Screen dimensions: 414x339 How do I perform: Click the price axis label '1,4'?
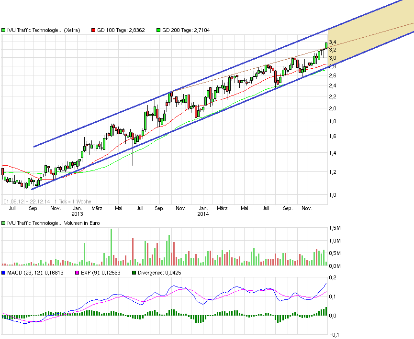333,153
